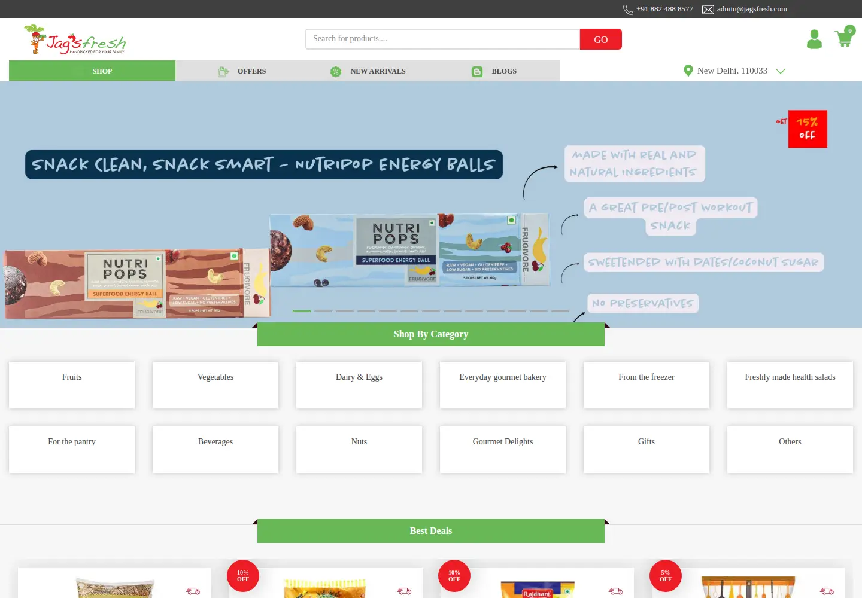Click the 5% OFF badge
The image size is (862, 598).
click(x=666, y=576)
